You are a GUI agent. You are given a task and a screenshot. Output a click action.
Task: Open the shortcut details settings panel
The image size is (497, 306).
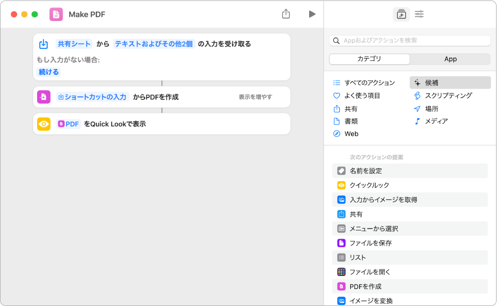click(x=419, y=14)
